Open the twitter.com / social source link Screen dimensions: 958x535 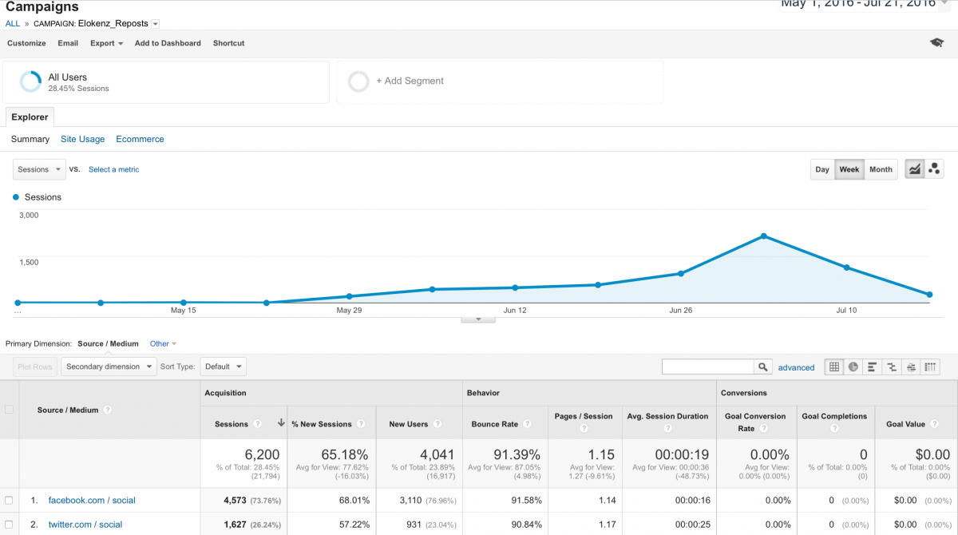coord(85,525)
